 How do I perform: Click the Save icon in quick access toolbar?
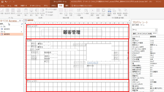coord(2,2)
